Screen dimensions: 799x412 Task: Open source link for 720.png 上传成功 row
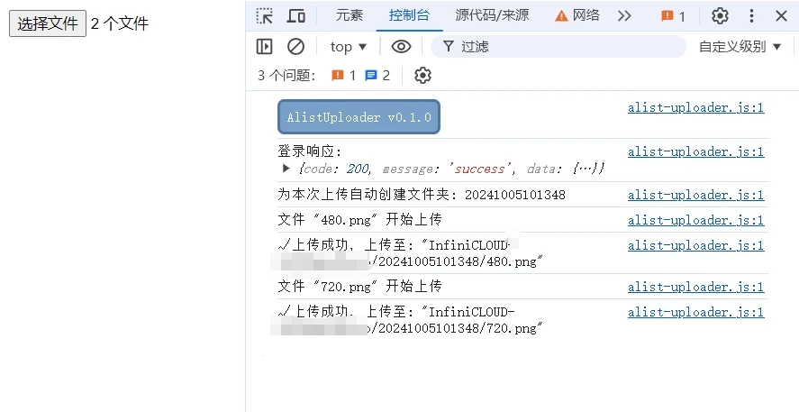click(x=695, y=312)
